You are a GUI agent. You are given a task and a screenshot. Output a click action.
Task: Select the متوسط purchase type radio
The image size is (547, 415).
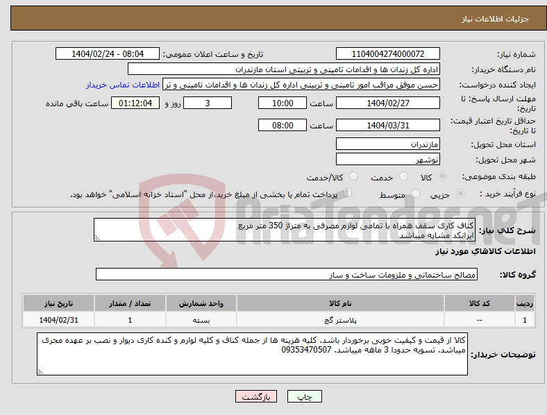415,194
